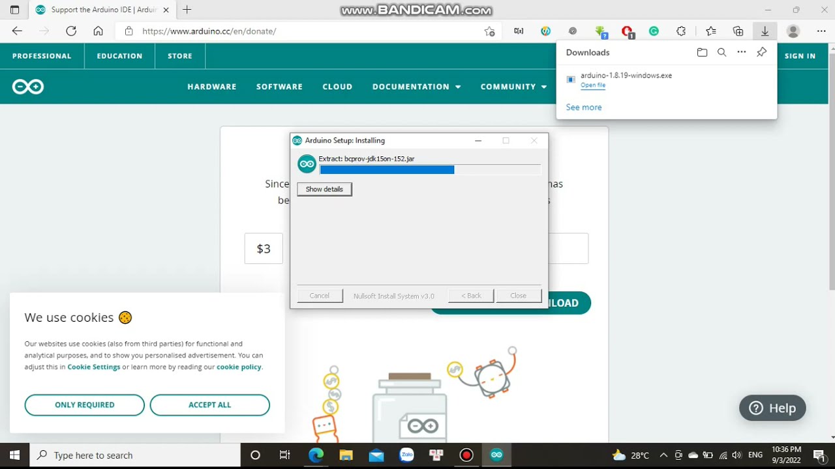This screenshot has height=469, width=835.
Task: Open the CLOUD menu item
Action: pyautogui.click(x=337, y=87)
